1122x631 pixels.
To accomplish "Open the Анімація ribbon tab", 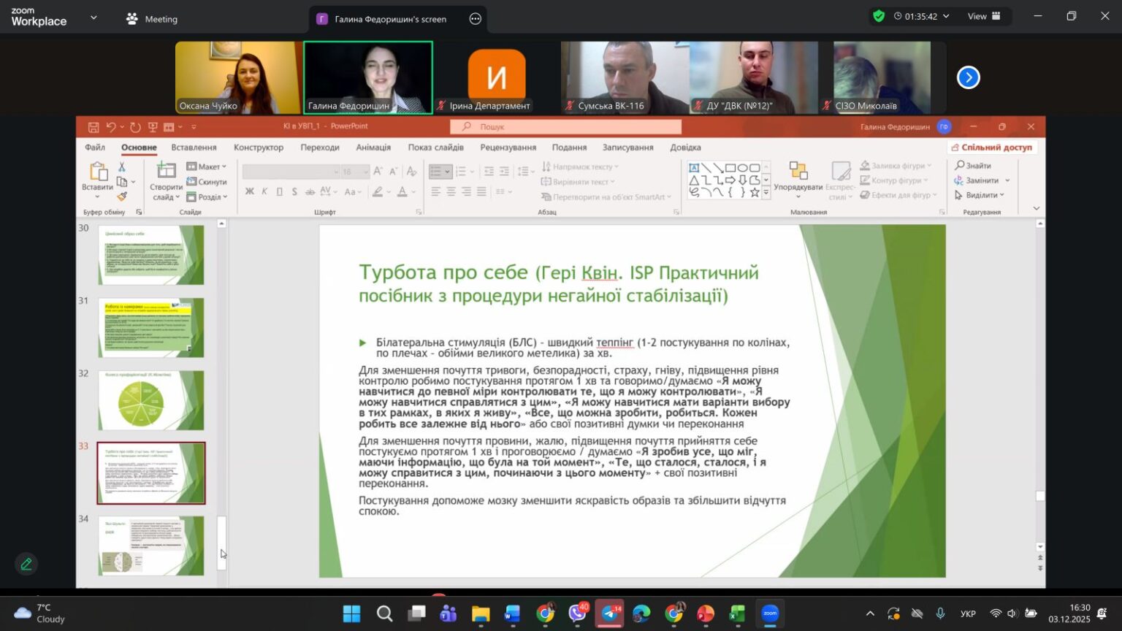I will pyautogui.click(x=373, y=148).
